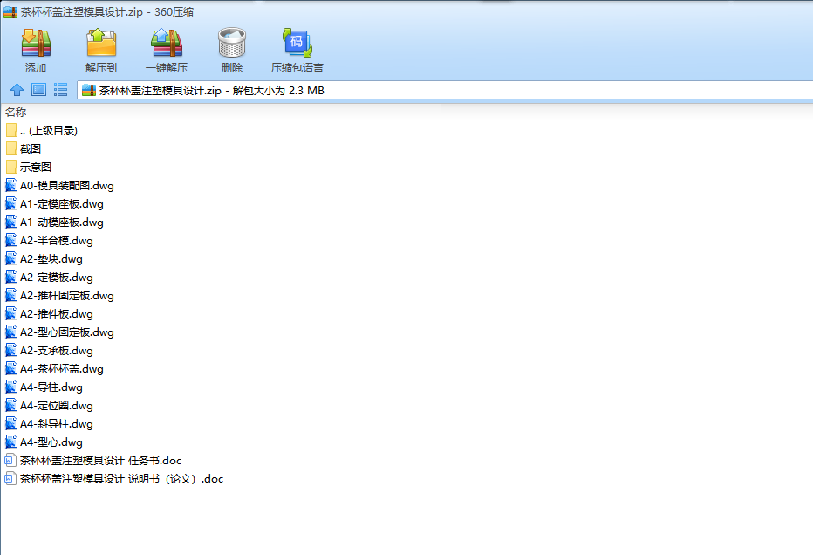
Task: Select the .. (上级目录) parent folder entry
Action: tap(42, 131)
